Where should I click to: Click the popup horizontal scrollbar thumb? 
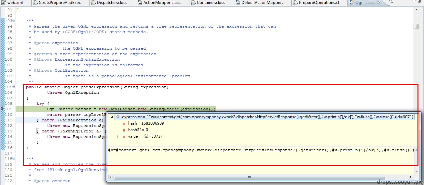(x=249, y=177)
